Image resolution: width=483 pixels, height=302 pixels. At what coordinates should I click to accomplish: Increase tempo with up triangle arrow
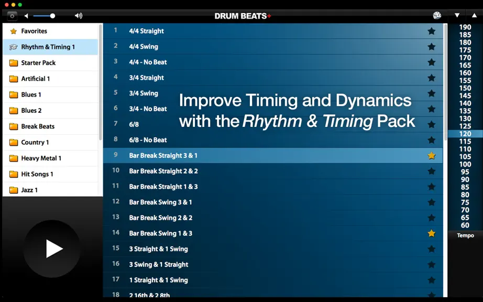[475, 15]
